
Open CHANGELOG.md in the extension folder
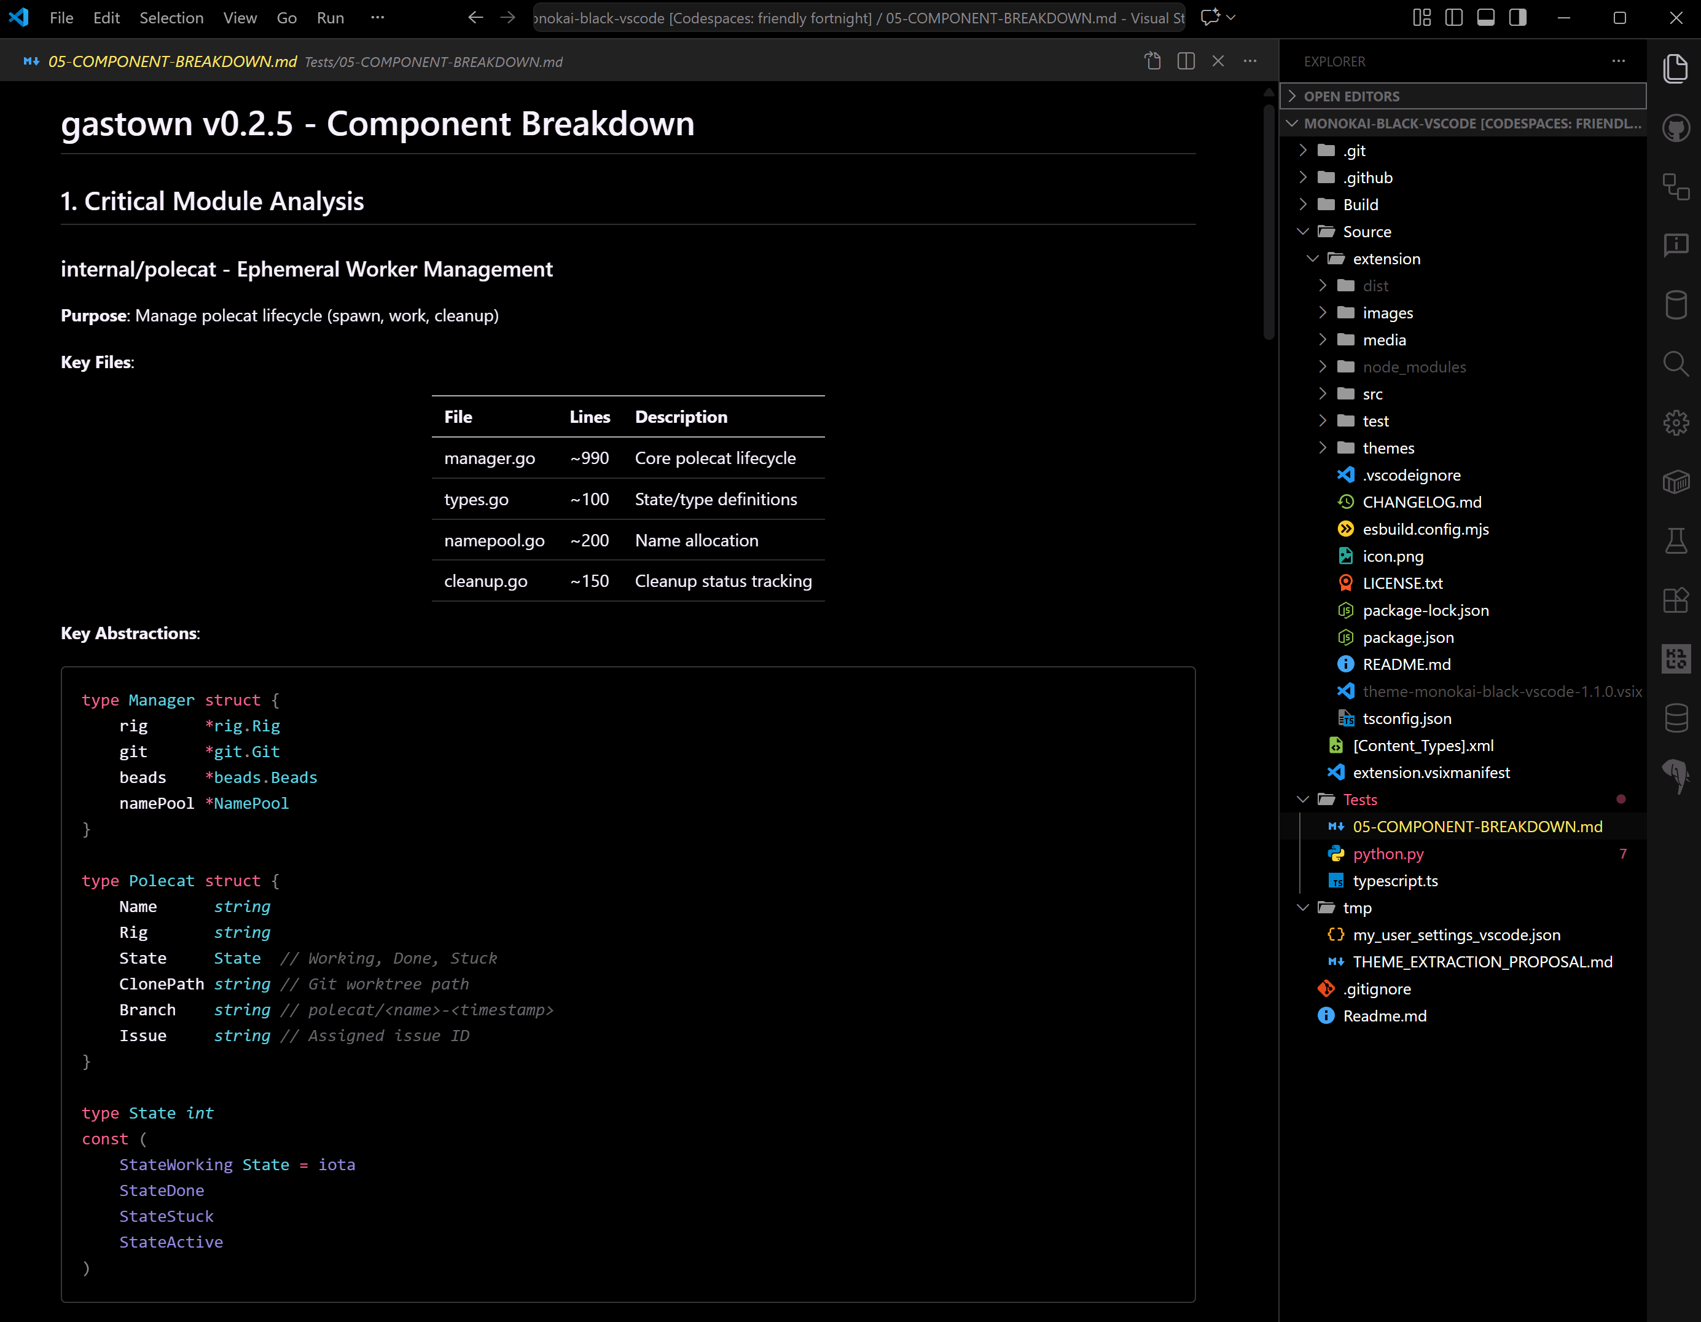(x=1423, y=502)
